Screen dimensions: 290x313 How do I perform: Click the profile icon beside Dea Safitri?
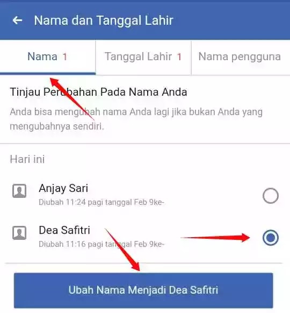(19, 233)
